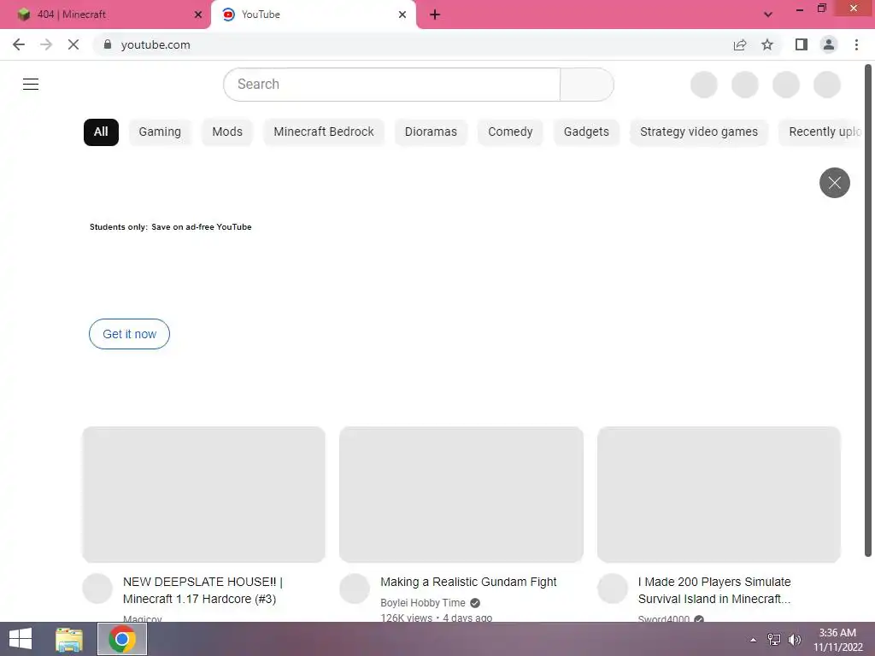The width and height of the screenshot is (875, 656).
Task: Select the All filter chip
Action: tap(101, 132)
